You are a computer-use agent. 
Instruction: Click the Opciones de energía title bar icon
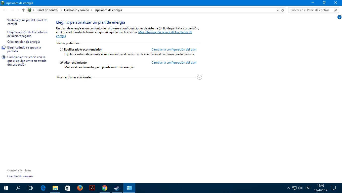(x=3, y=3)
